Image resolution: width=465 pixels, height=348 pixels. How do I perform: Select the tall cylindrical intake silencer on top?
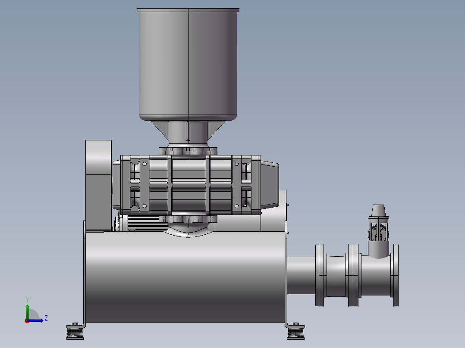click(x=188, y=64)
